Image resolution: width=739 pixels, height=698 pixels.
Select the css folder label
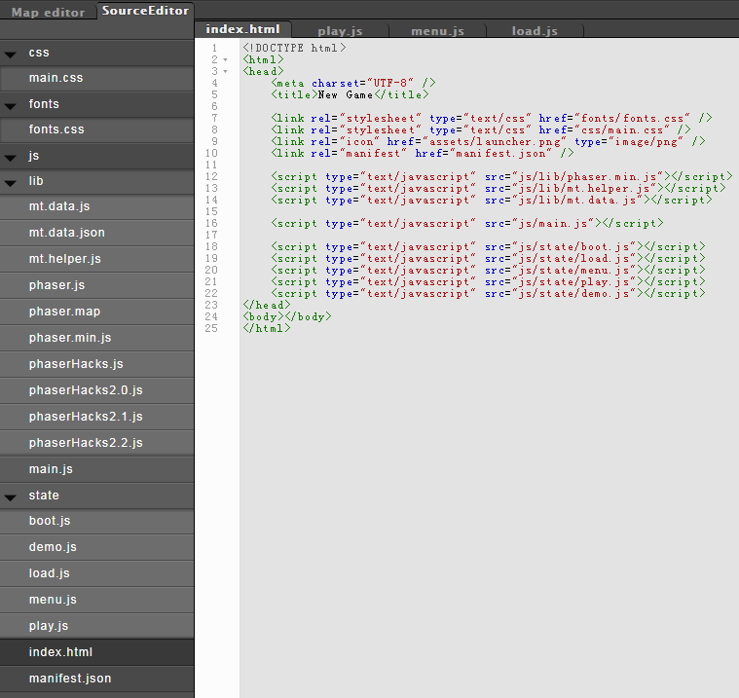(x=39, y=53)
